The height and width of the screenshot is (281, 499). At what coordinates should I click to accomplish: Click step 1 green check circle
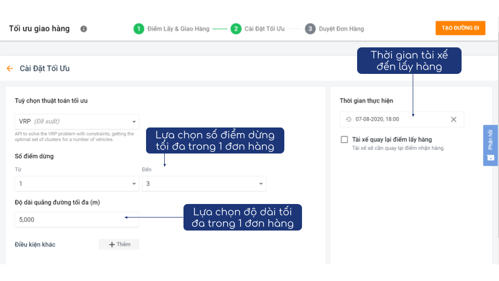click(x=138, y=29)
